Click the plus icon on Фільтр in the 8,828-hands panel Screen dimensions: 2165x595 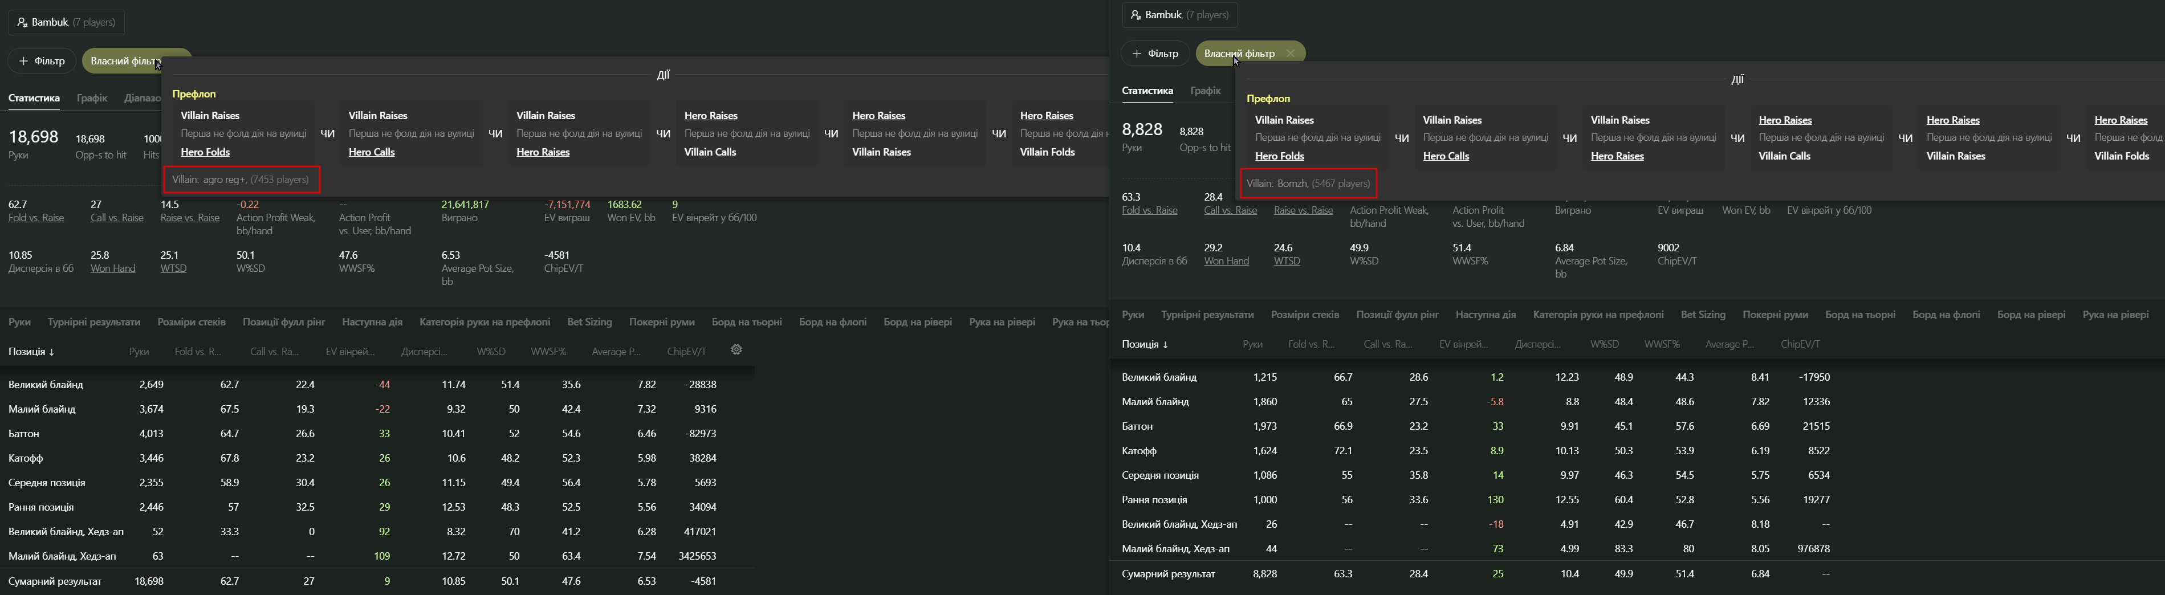click(x=1136, y=54)
